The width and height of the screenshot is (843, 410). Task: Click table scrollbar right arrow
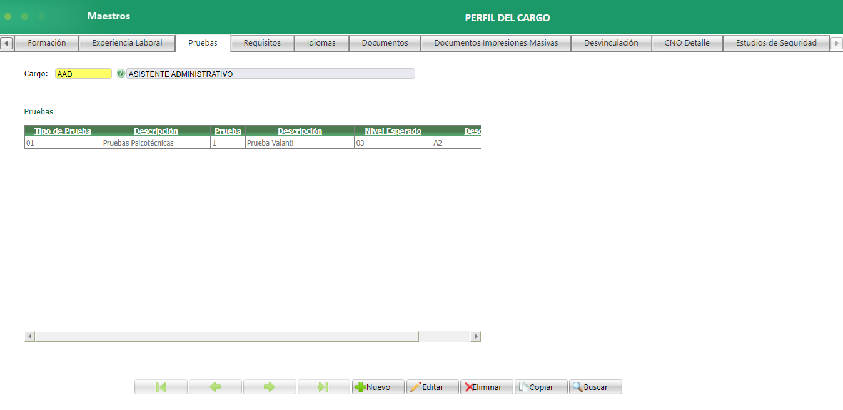476,336
